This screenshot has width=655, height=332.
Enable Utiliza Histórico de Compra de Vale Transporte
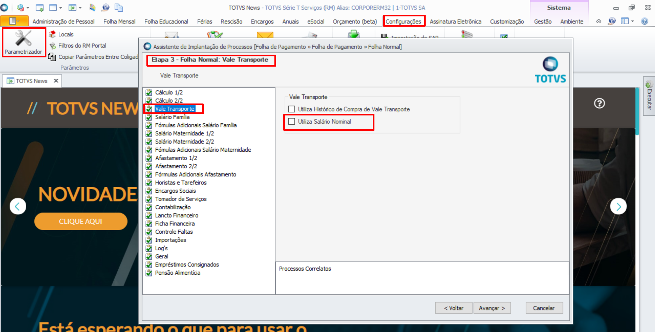[291, 109]
